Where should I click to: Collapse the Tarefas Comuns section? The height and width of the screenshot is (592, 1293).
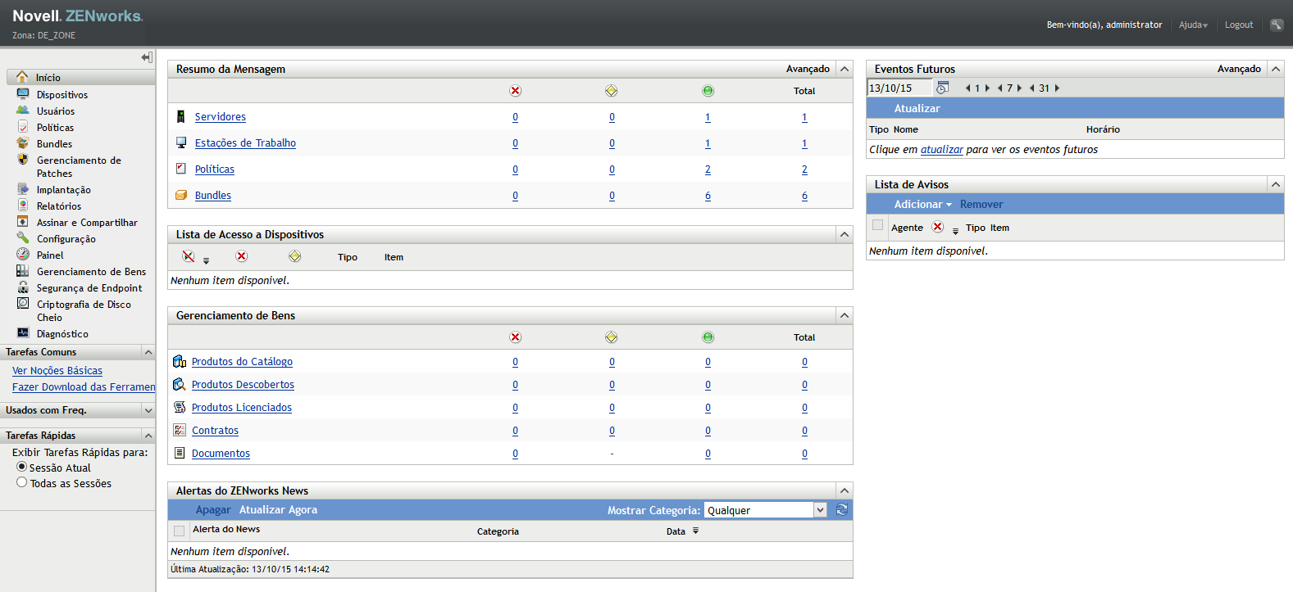148,352
